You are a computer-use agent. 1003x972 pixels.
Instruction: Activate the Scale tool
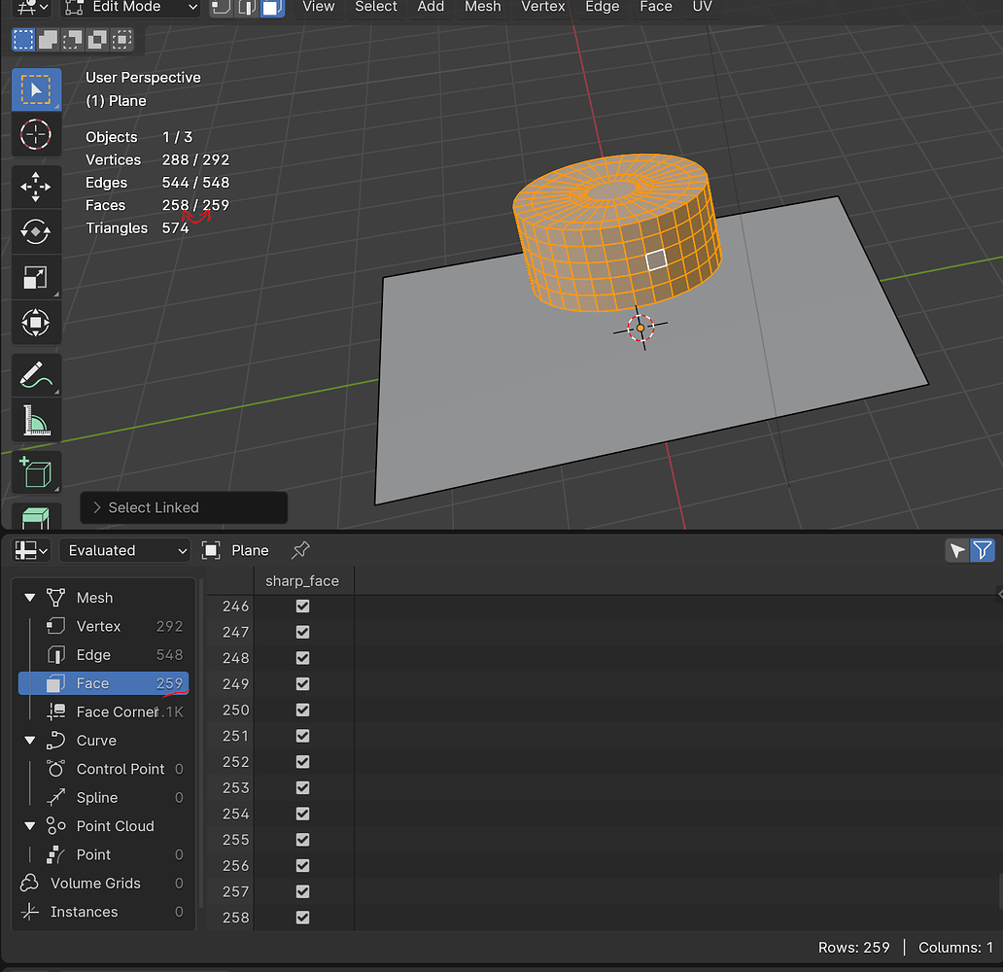coord(36,277)
